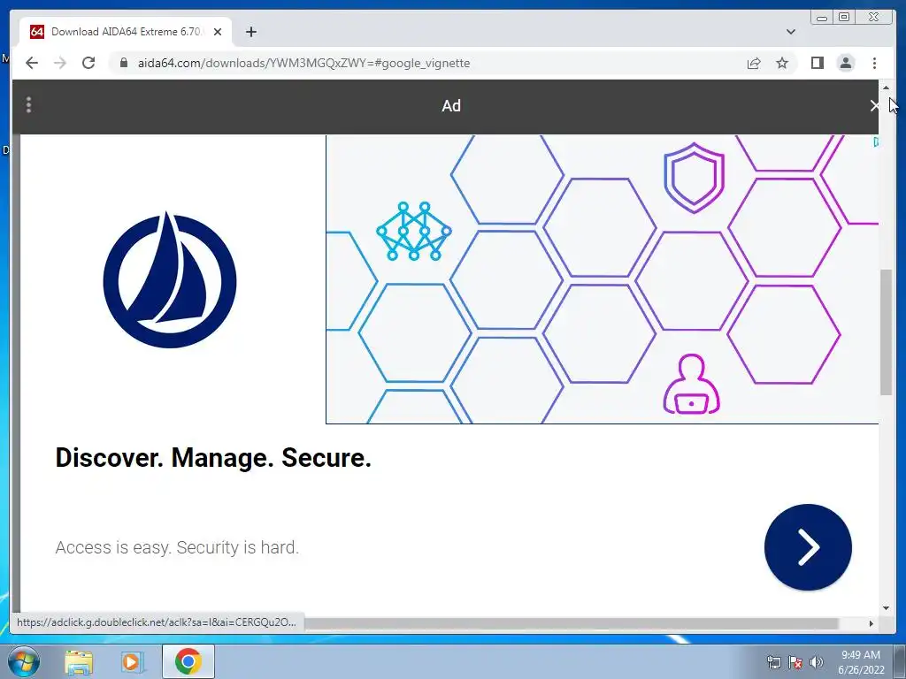Click the greyed forward navigation arrow
906x679 pixels.
[60, 63]
